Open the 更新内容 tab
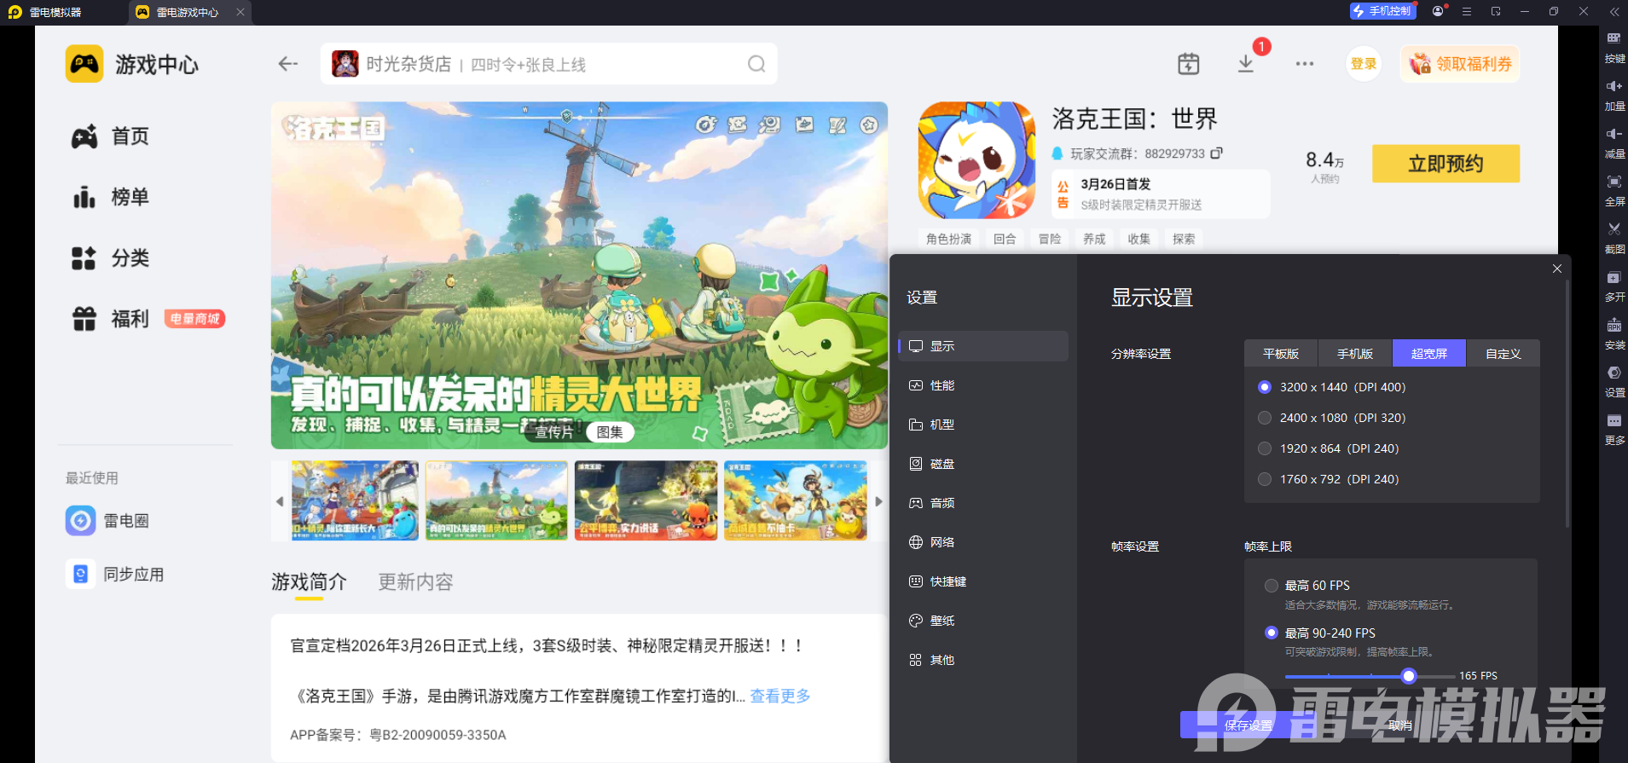The height and width of the screenshot is (763, 1628). pyautogui.click(x=415, y=582)
